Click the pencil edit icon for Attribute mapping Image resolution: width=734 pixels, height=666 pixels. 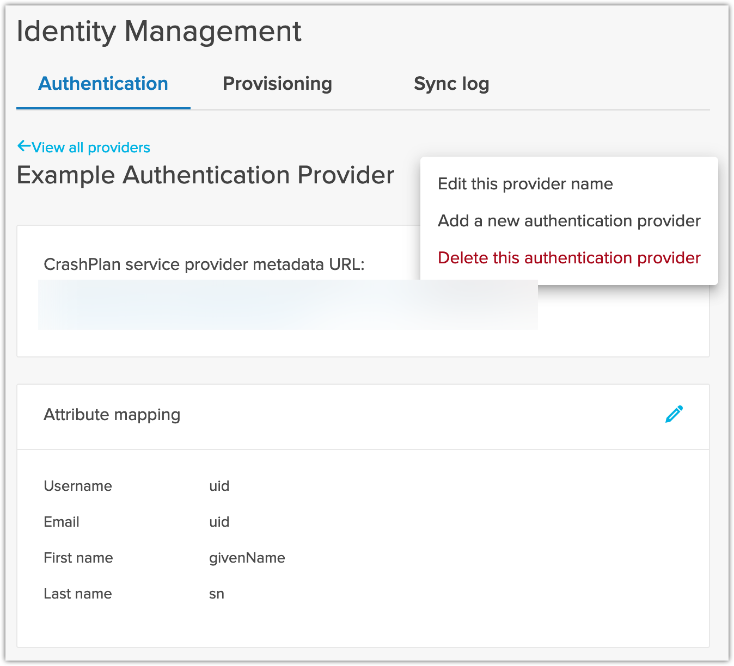pyautogui.click(x=674, y=415)
